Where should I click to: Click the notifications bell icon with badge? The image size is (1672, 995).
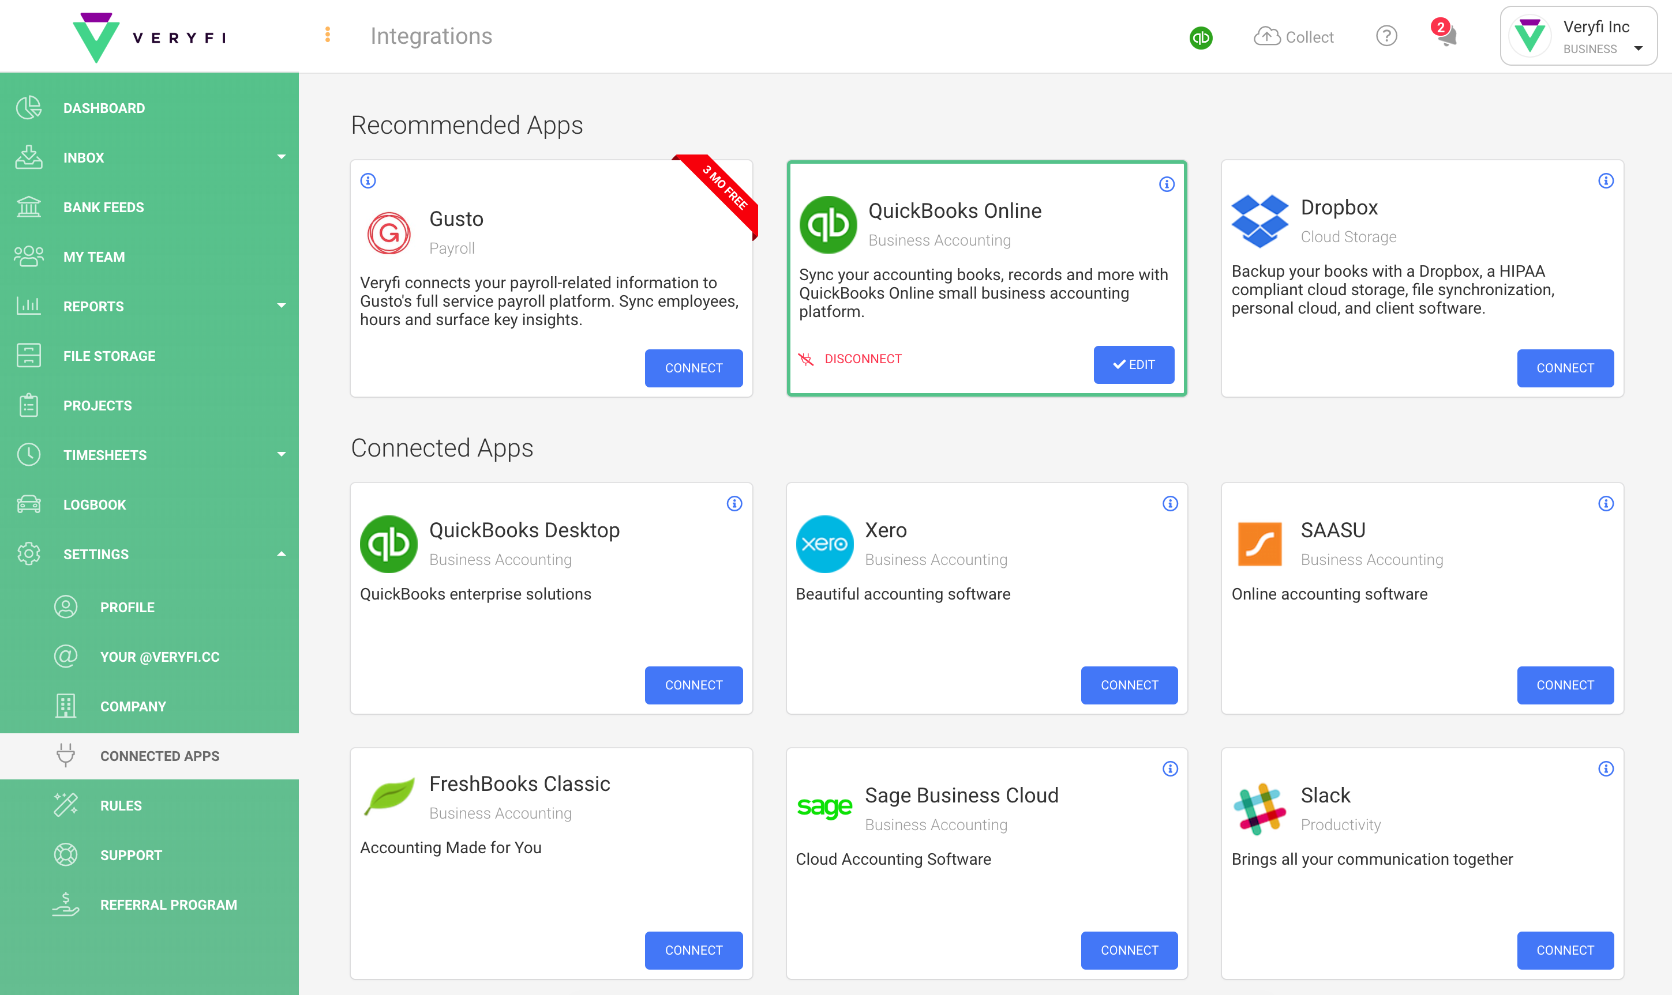(x=1446, y=36)
